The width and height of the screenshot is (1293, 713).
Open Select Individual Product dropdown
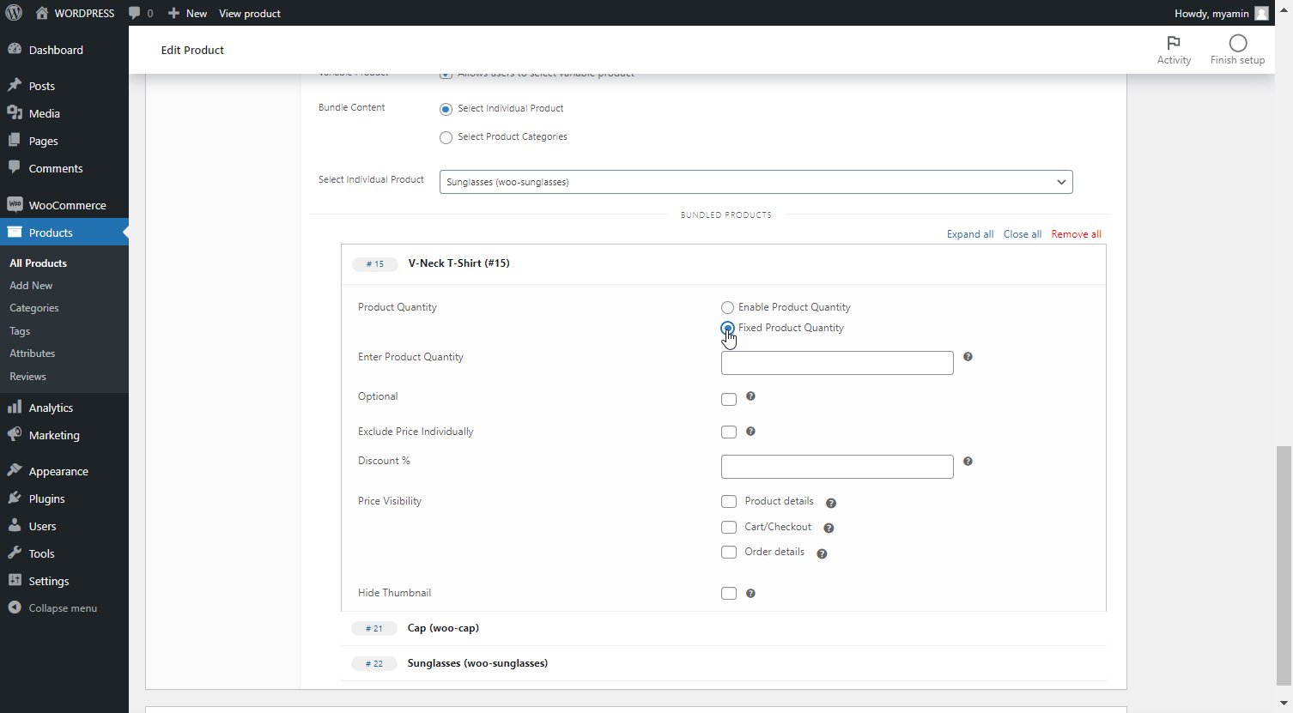pos(756,182)
